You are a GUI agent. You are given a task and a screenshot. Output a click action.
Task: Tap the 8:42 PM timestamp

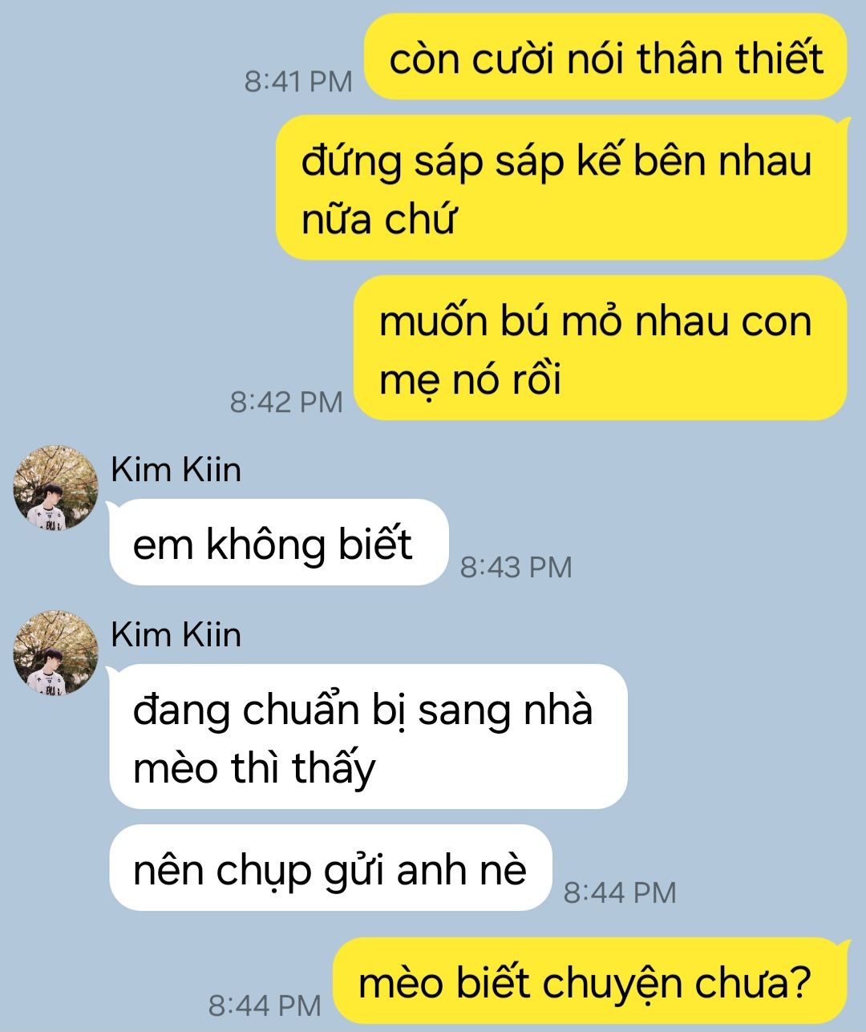coord(286,401)
